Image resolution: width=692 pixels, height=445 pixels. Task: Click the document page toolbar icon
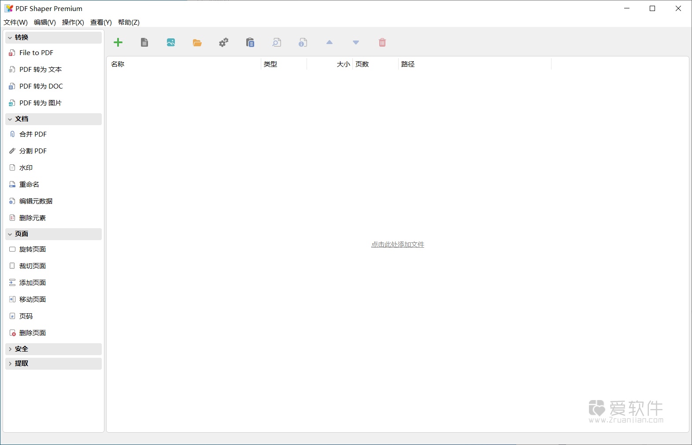click(x=144, y=42)
